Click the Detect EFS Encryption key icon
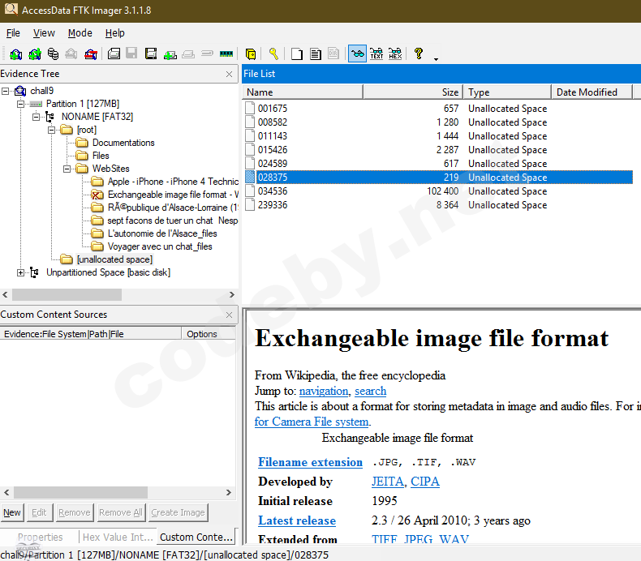Image resolution: width=641 pixels, height=561 pixels. pos(273,54)
